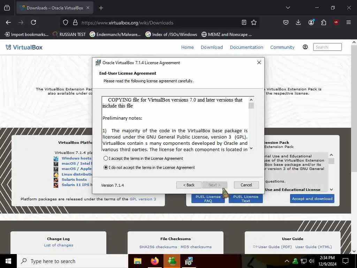The image size is (357, 268).
Task: Click Firefox icon in taskbar
Action: pyautogui.click(x=154, y=261)
